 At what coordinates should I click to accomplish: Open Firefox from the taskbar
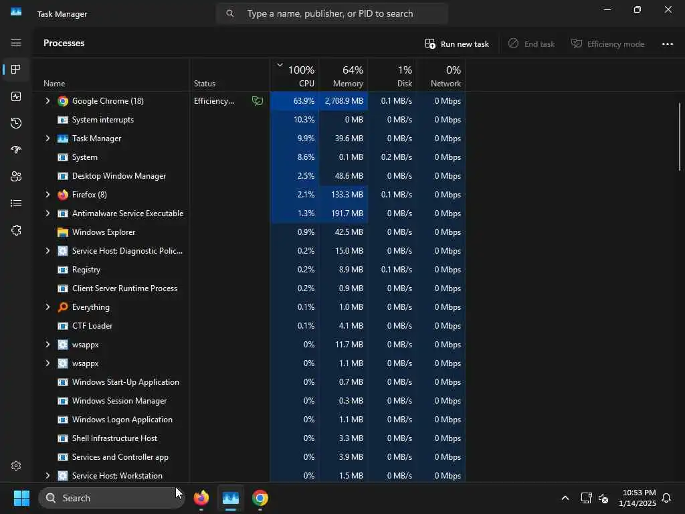pyautogui.click(x=201, y=498)
